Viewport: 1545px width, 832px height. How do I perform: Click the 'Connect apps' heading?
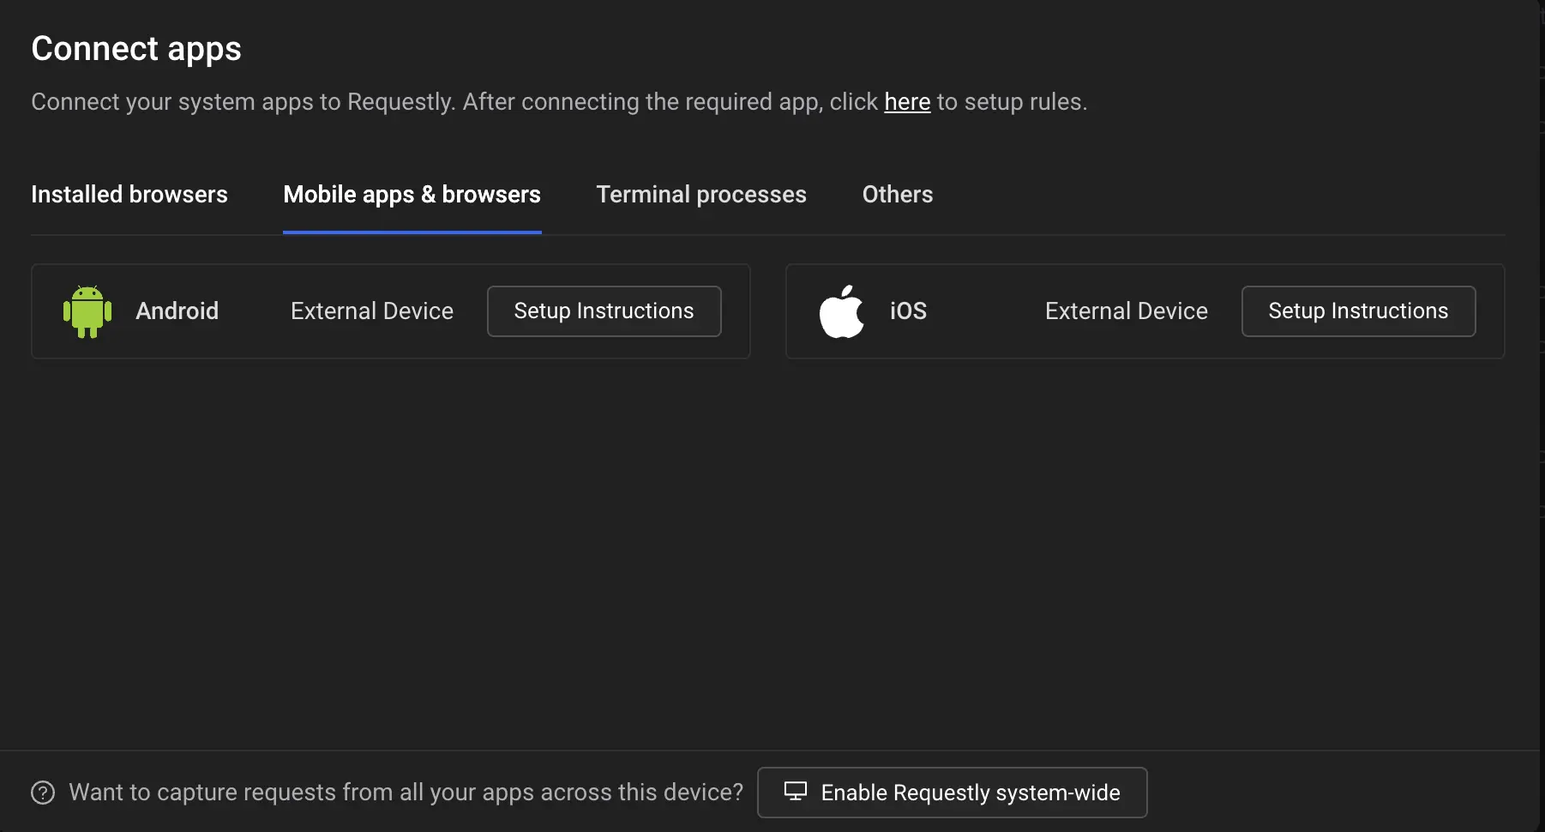point(136,49)
